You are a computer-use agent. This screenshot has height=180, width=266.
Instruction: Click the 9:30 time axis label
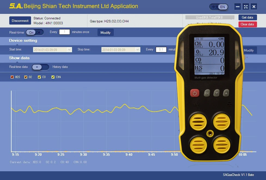[84, 155]
